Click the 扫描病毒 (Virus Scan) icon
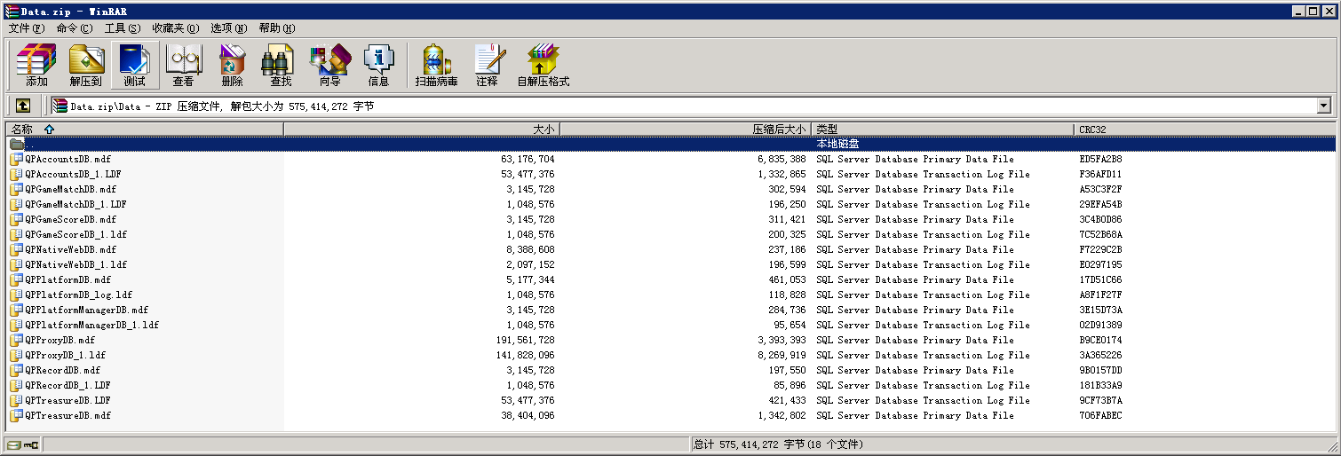1341x456 pixels. pyautogui.click(x=436, y=65)
